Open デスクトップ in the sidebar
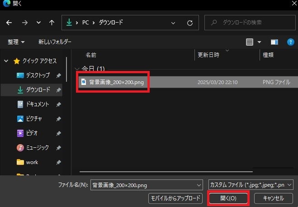The image size is (298, 207). [x=38, y=75]
